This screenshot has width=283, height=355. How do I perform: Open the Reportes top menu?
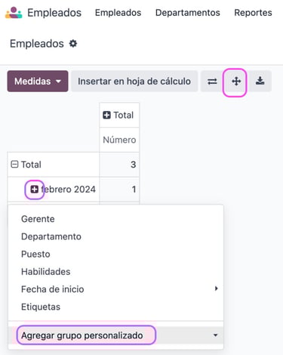[x=253, y=13]
